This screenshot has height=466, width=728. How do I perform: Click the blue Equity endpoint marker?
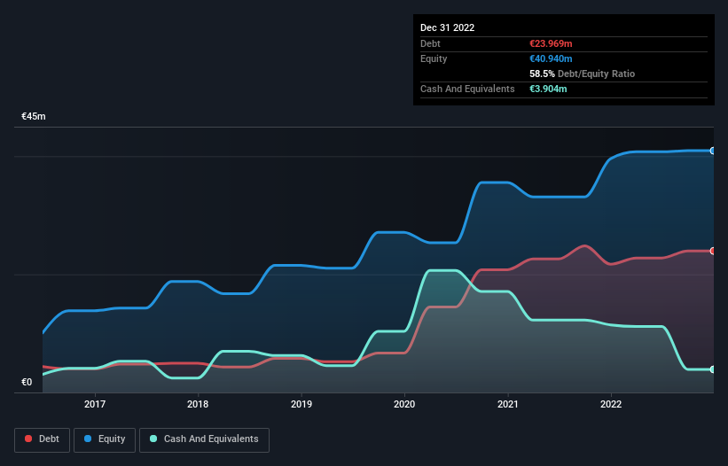coord(713,151)
